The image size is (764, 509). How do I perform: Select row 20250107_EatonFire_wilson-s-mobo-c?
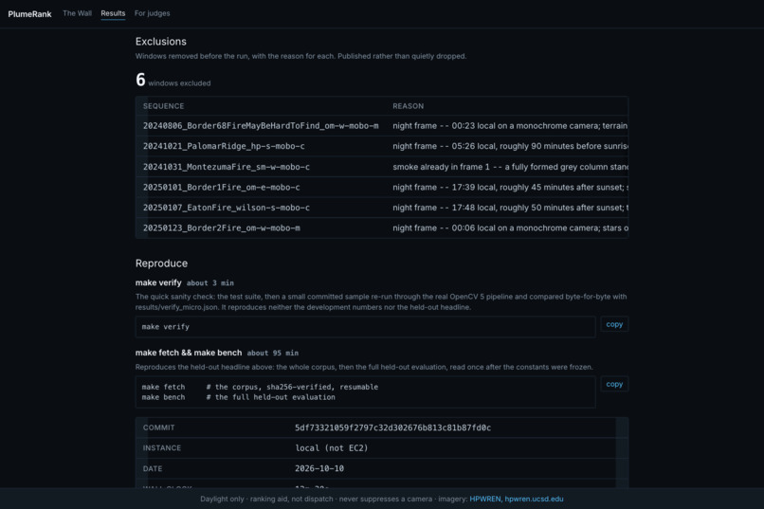pos(381,208)
